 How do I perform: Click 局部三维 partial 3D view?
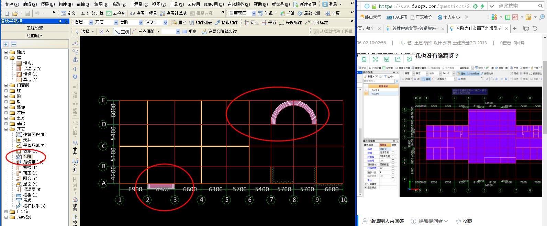pyautogui.click(x=309, y=13)
